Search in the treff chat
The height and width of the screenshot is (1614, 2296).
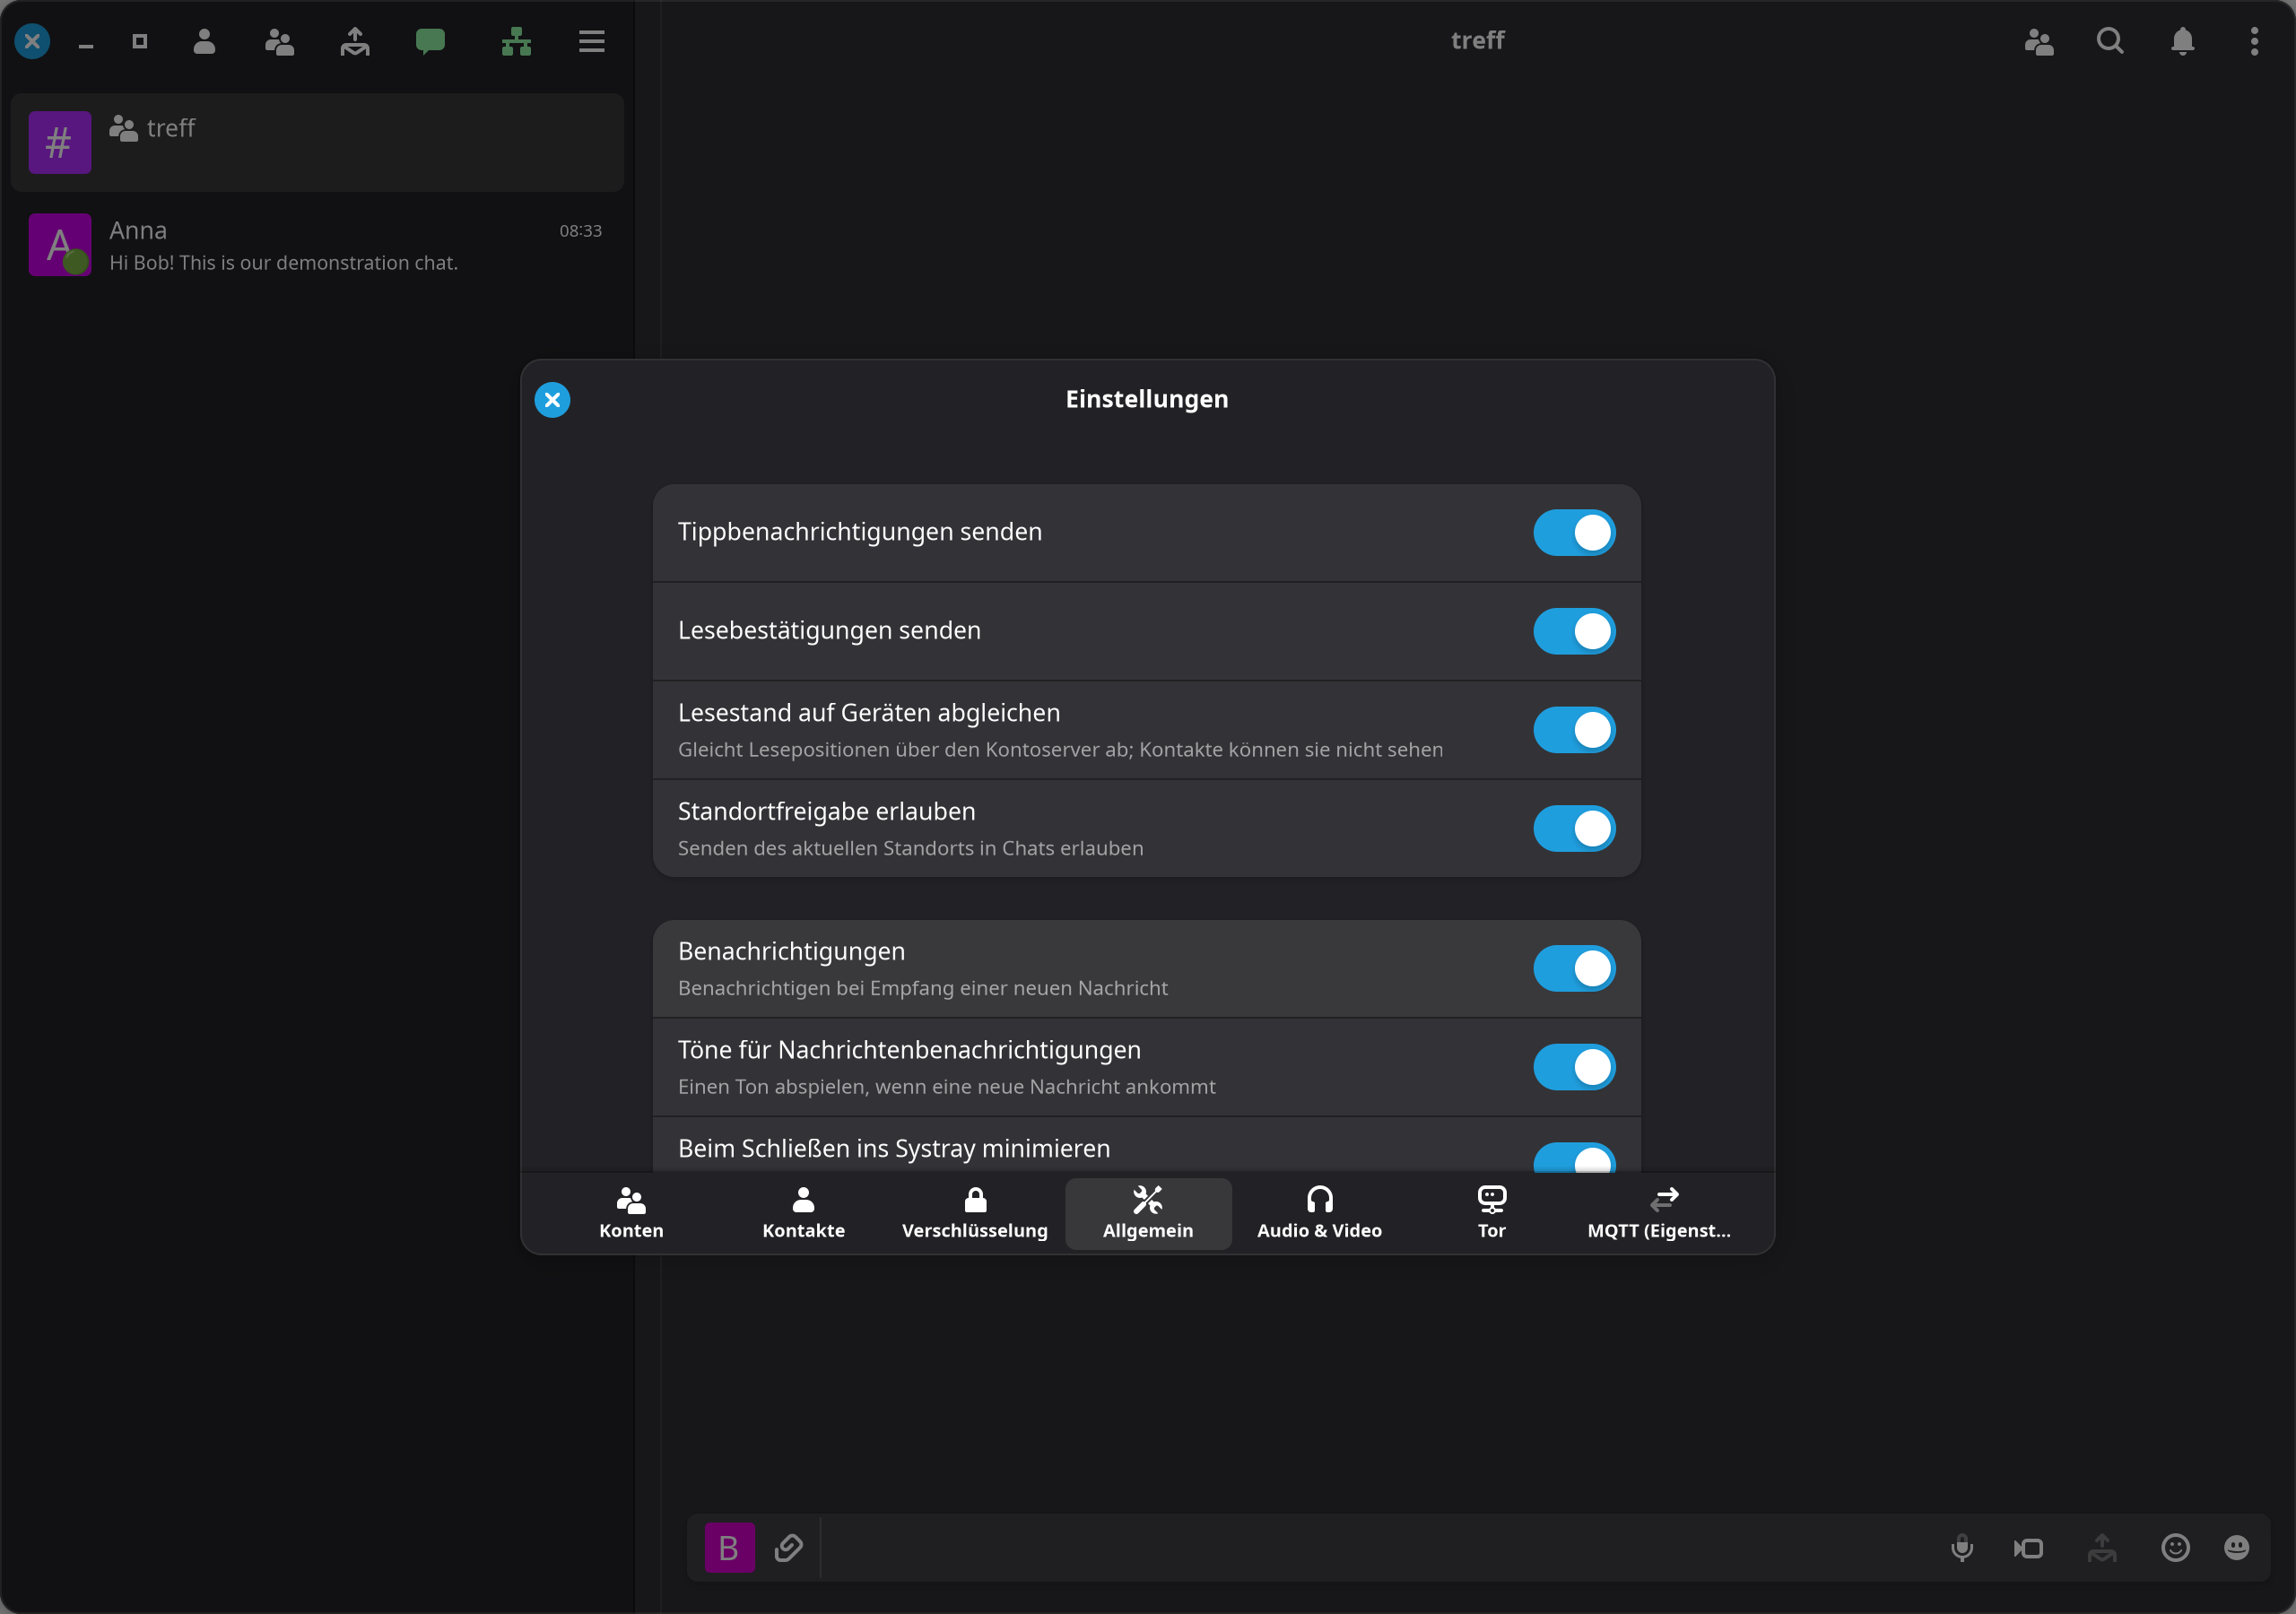(2110, 41)
